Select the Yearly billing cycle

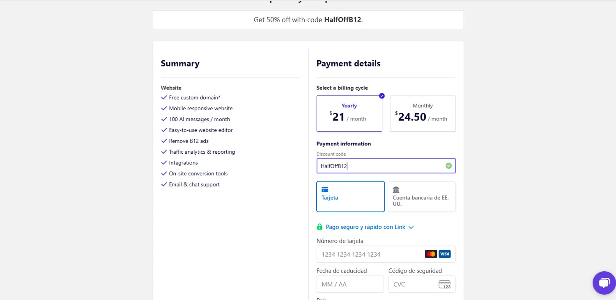pyautogui.click(x=349, y=114)
